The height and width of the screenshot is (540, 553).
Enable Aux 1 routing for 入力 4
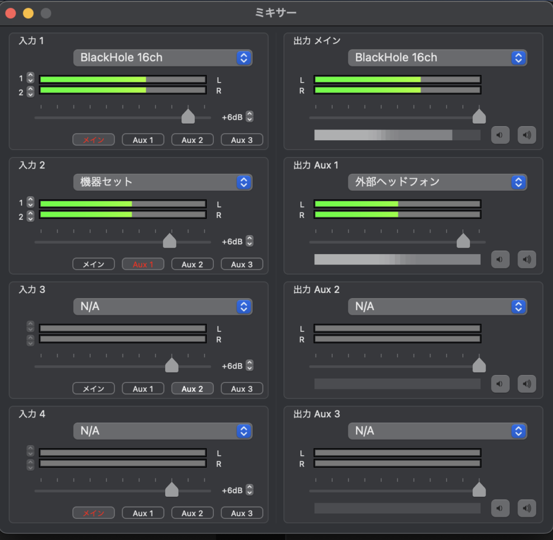click(143, 513)
